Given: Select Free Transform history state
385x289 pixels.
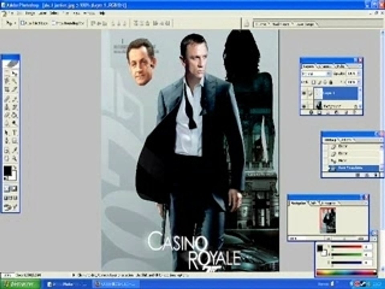Looking at the screenshot, I should 355,168.
